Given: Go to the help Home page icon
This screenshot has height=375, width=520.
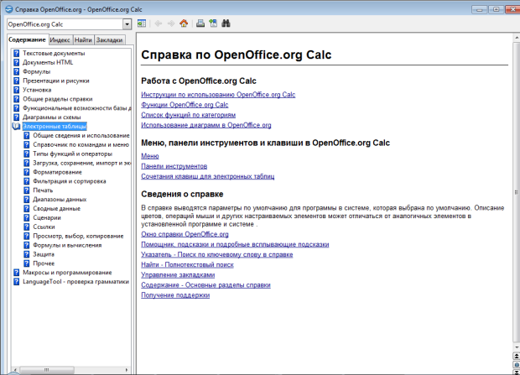Looking at the screenshot, I should (x=184, y=23).
